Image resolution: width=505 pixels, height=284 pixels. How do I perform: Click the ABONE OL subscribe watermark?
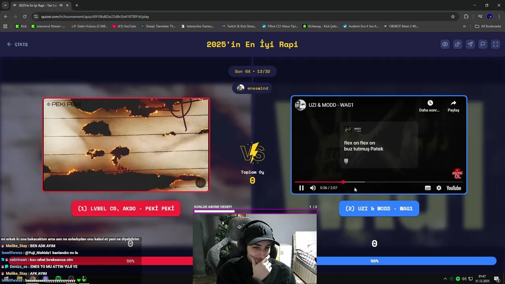(457, 174)
